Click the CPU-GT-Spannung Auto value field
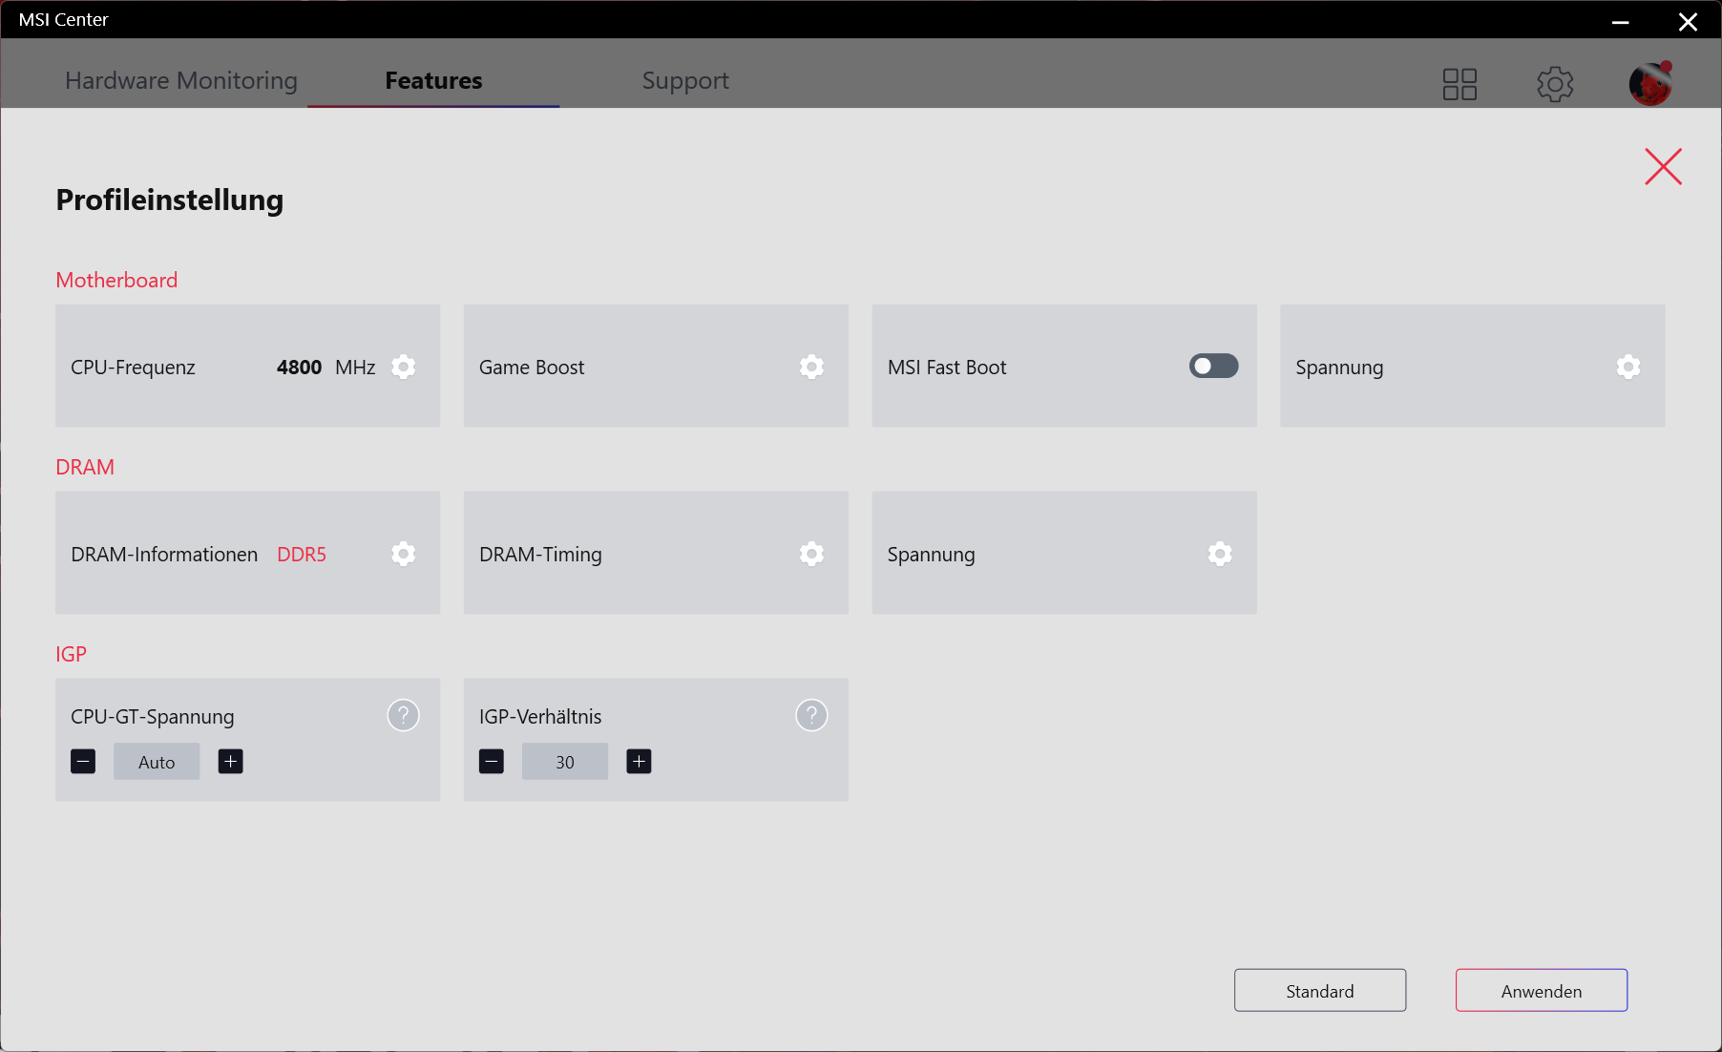Viewport: 1722px width, 1052px height. point(157,762)
